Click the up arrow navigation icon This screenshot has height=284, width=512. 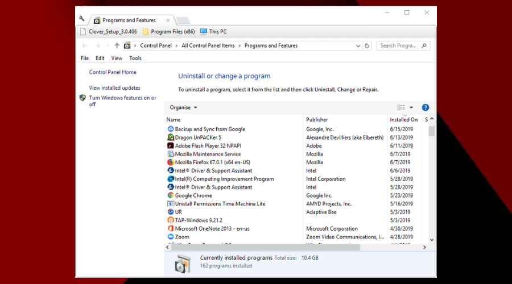tap(117, 45)
